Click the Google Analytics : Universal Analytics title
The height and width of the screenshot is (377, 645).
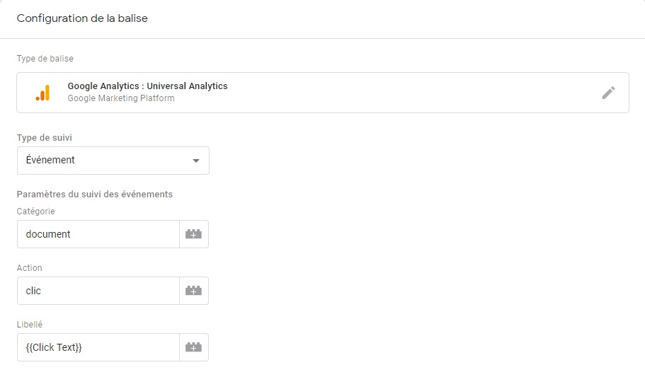(148, 86)
